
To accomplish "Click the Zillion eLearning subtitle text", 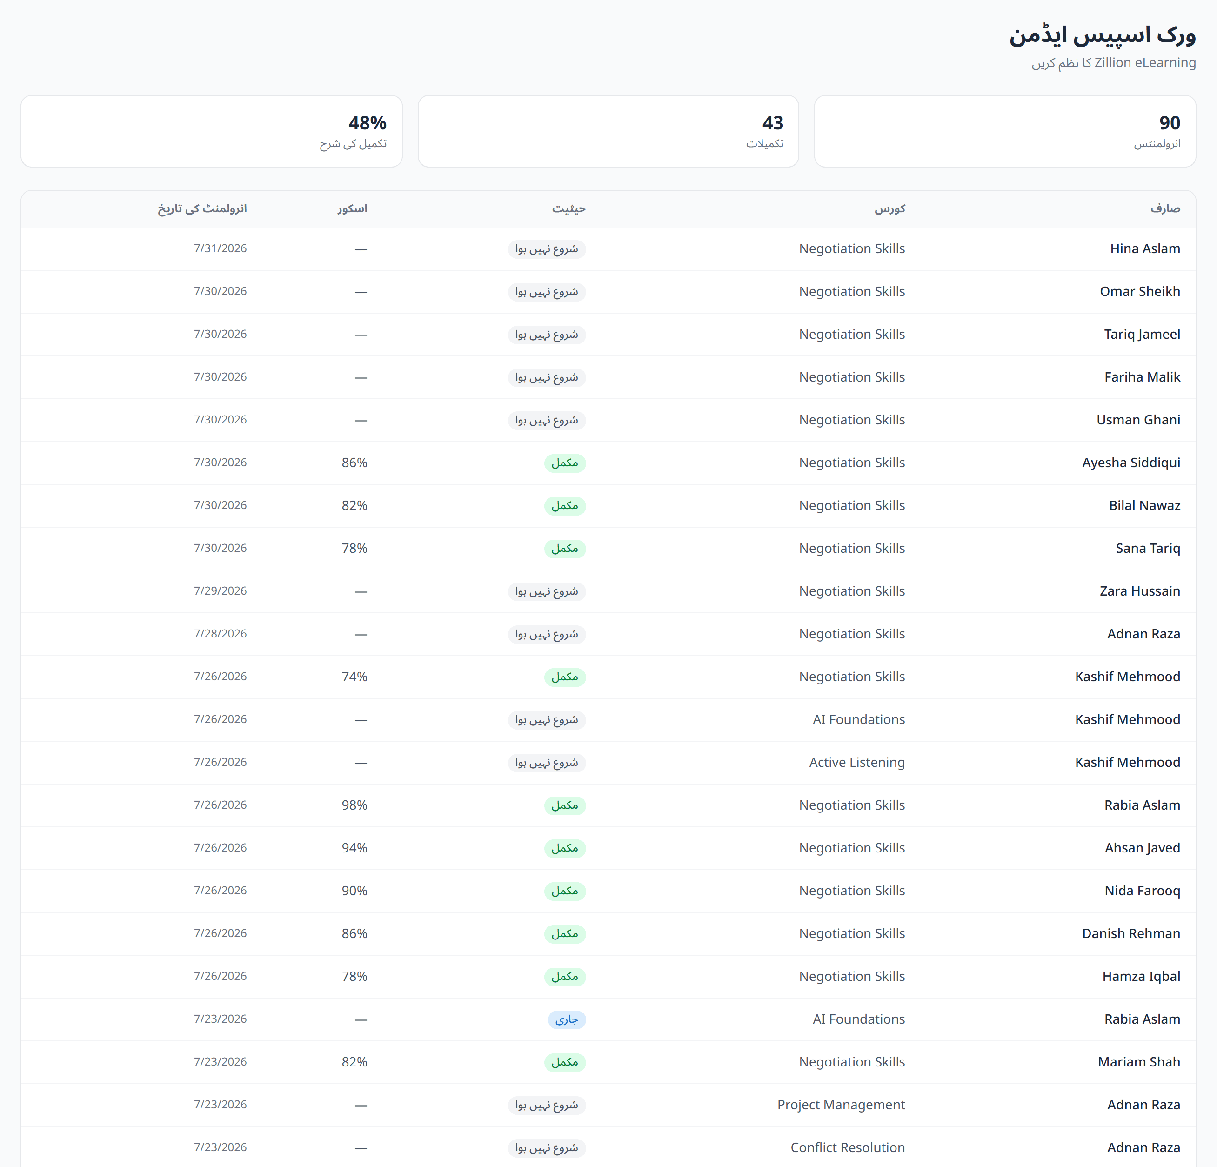I will tap(1113, 63).
